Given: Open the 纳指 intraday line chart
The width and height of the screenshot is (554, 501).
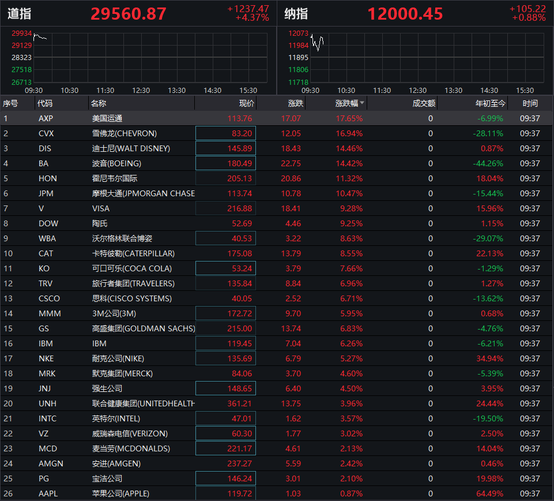Looking at the screenshot, I should point(427,58).
